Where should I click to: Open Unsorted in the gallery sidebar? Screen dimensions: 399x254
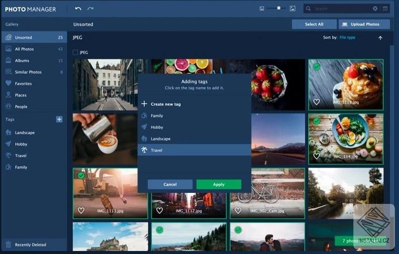click(x=34, y=38)
